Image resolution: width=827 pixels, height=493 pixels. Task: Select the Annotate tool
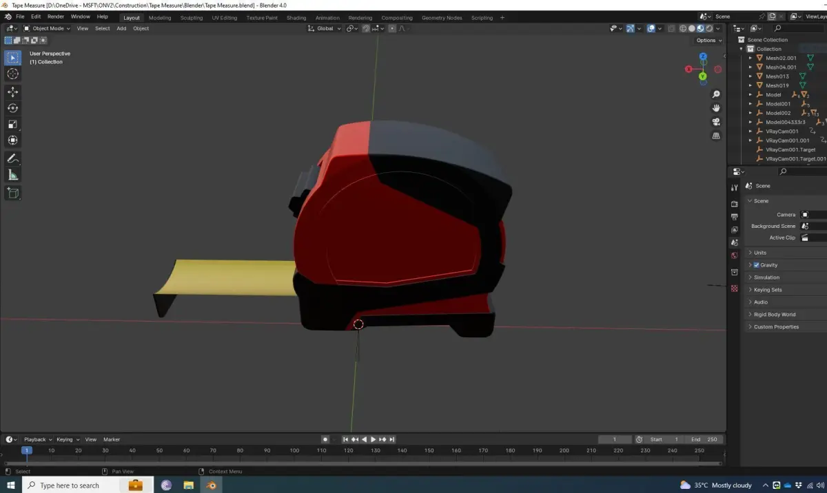(x=12, y=158)
